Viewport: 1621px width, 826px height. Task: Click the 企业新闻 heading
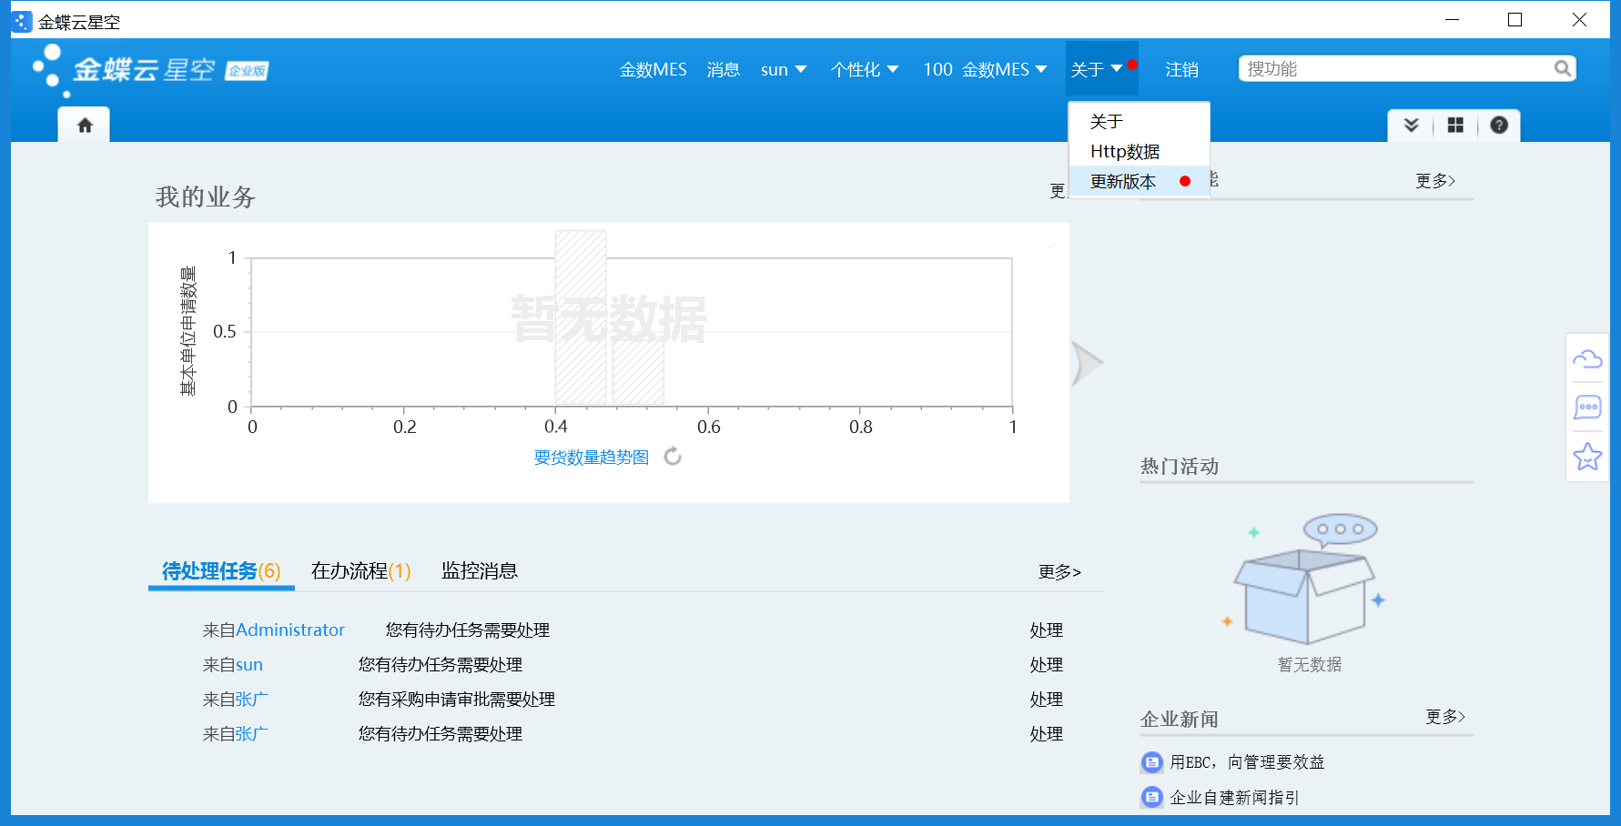pyautogui.click(x=1180, y=720)
